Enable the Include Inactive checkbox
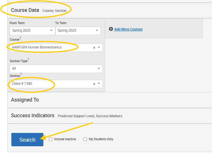 pyautogui.click(x=51, y=139)
